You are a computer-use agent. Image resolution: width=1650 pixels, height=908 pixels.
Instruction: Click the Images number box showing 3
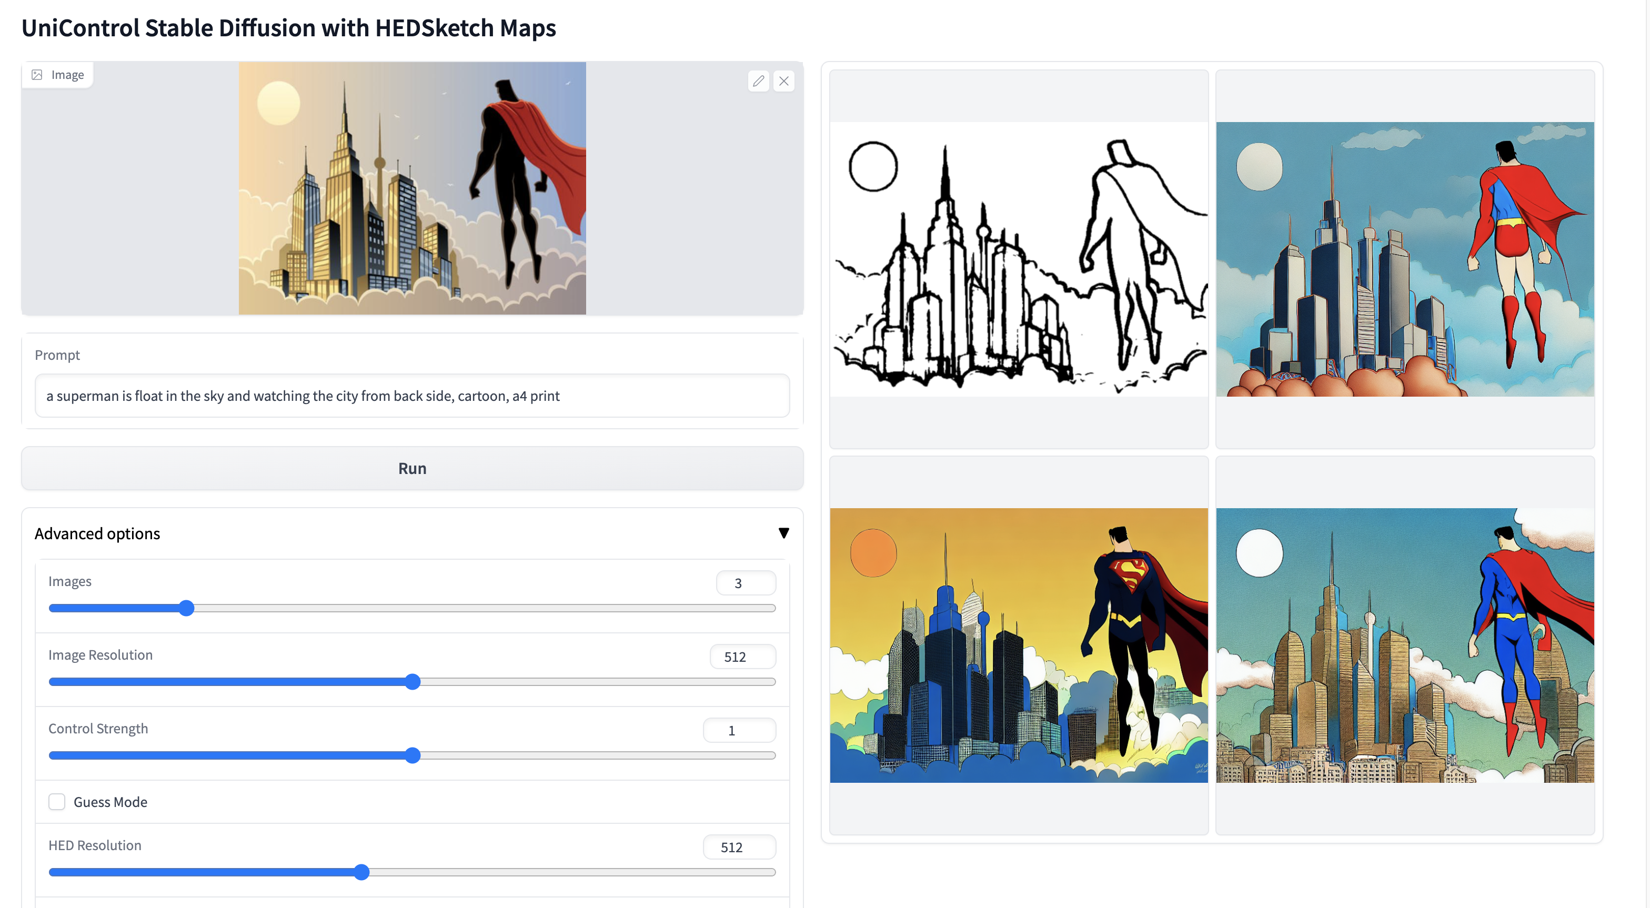pos(746,583)
